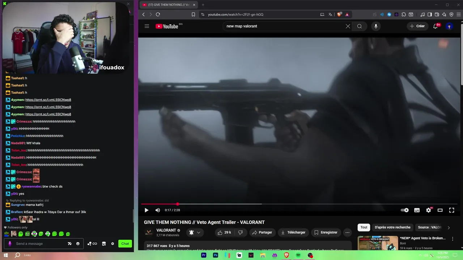Open the video player settings gear
This screenshot has height=260, width=463.
pos(429,210)
